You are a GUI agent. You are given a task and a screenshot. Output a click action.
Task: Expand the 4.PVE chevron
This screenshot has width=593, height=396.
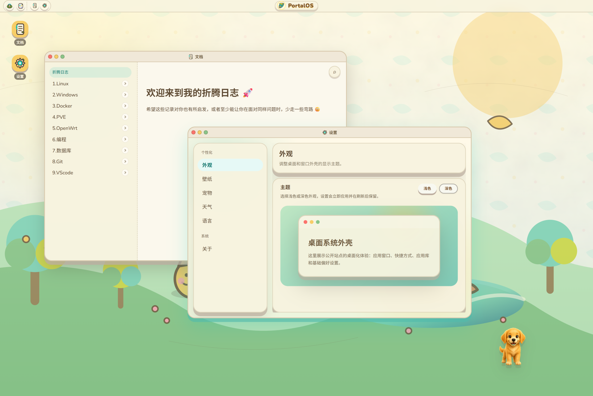[x=125, y=117]
